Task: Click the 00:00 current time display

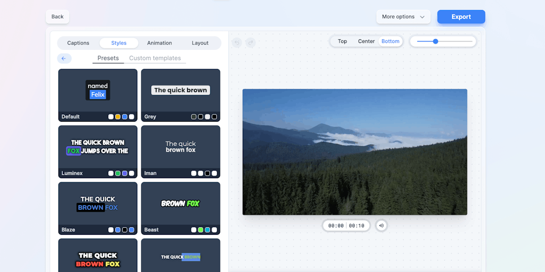Action: pos(336,226)
